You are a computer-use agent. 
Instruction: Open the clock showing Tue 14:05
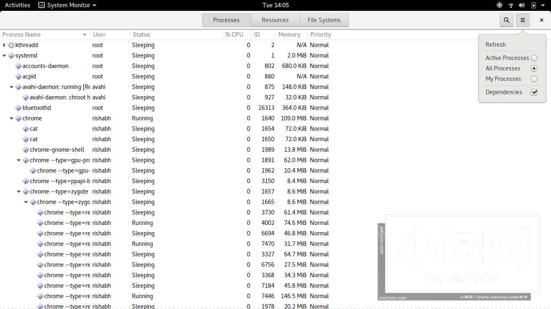[275, 5]
